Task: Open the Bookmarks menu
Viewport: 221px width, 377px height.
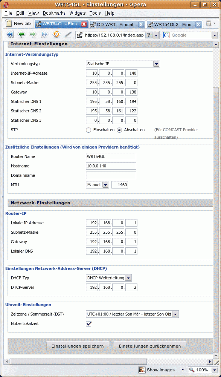Action: (54, 13)
